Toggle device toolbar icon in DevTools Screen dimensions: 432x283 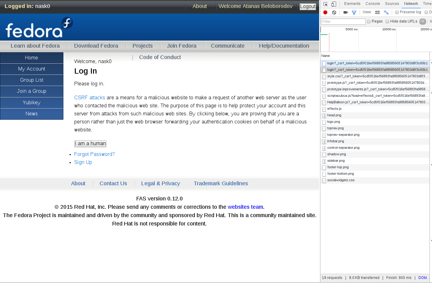[334, 4]
